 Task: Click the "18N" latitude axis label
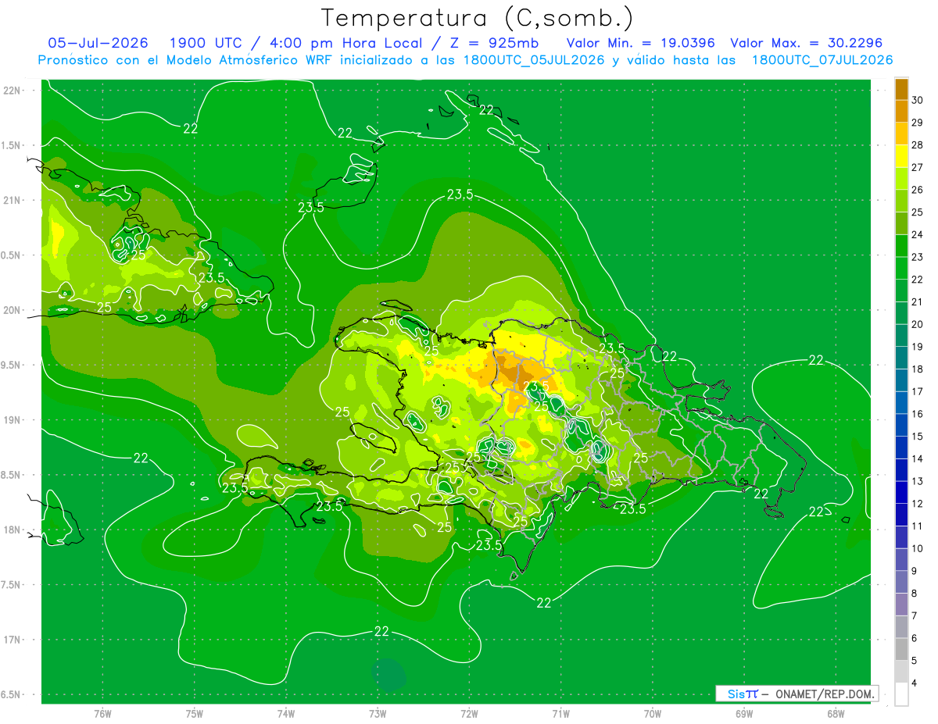[x=11, y=530]
